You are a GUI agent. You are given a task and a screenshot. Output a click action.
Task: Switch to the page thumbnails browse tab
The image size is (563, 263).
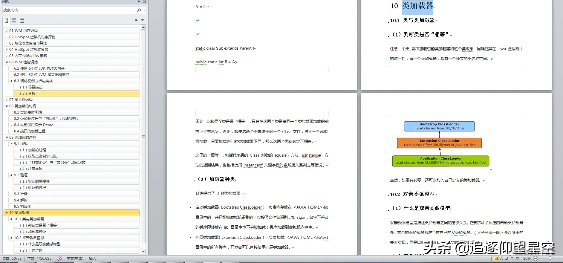point(14,20)
